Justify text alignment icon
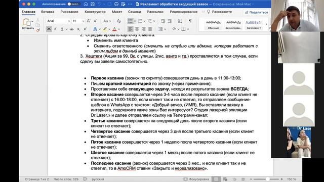The width and height of the screenshot is (324, 182). tap(150, 29)
